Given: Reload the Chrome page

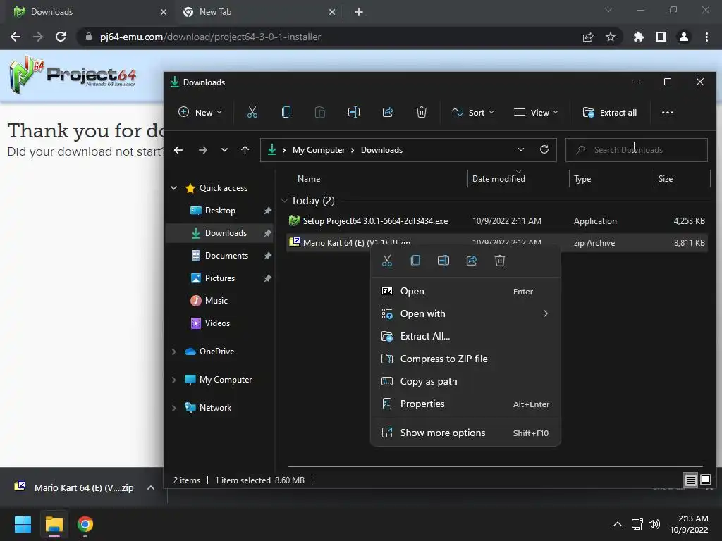Looking at the screenshot, I should pyautogui.click(x=61, y=37).
